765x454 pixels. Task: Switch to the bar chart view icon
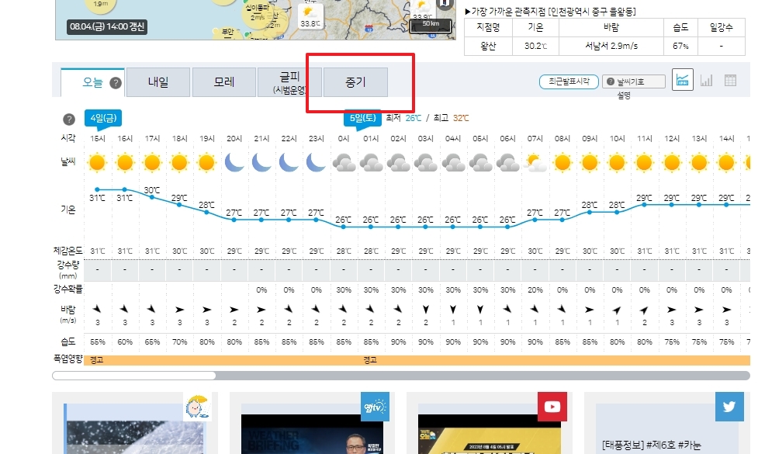707,81
